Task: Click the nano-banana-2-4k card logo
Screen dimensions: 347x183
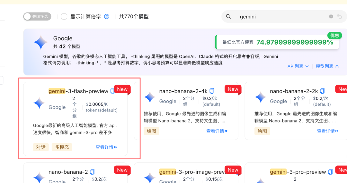Action: point(150,97)
